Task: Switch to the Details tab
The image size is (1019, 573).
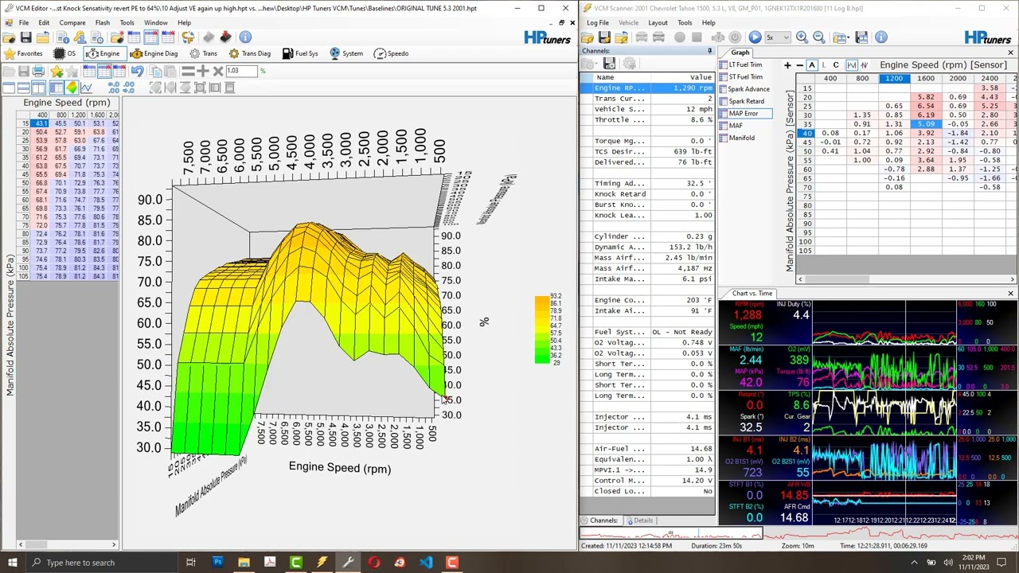Action: [639, 520]
